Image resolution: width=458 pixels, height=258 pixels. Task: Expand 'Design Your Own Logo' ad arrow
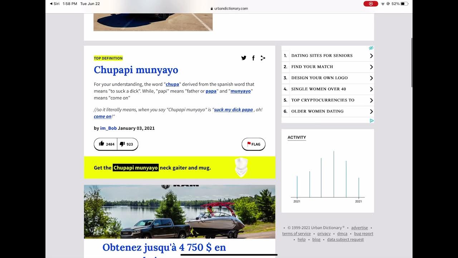[x=371, y=78]
